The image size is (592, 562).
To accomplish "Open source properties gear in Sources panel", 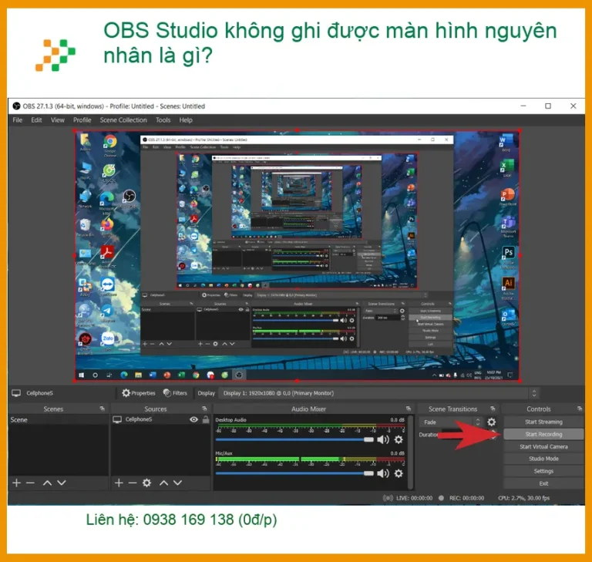I will [x=147, y=483].
